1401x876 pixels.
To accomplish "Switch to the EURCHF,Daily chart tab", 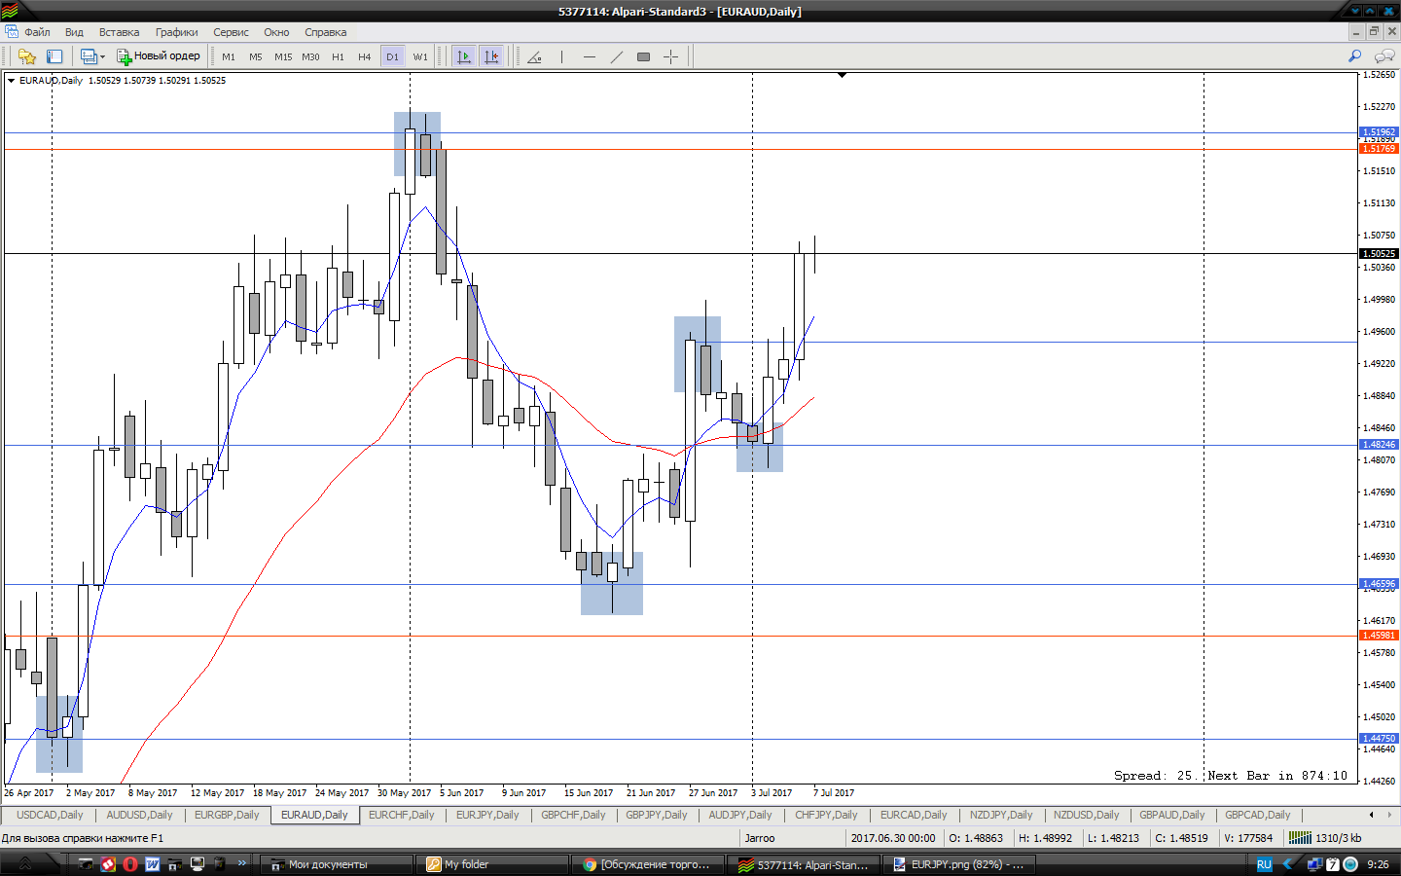I will [401, 816].
